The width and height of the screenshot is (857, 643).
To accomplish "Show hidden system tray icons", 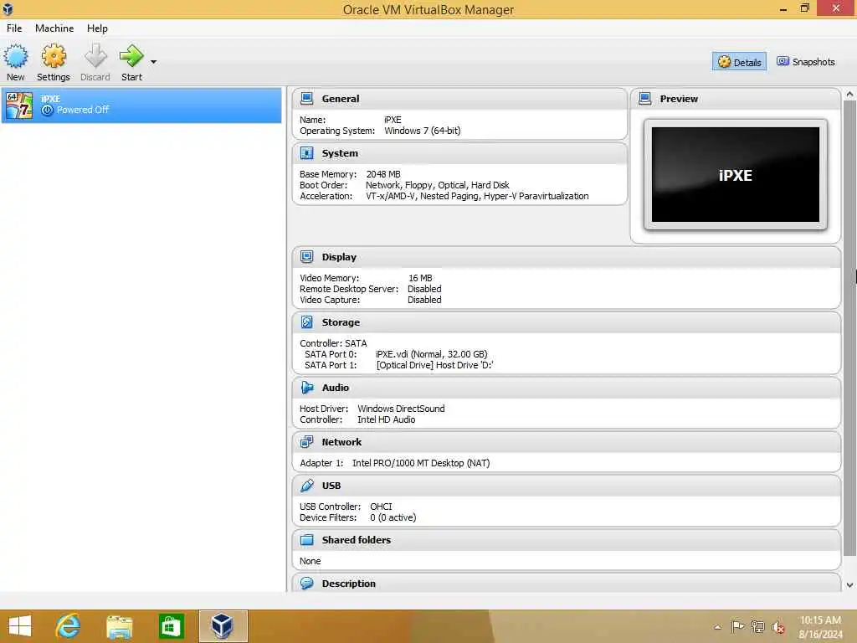I will 717,627.
